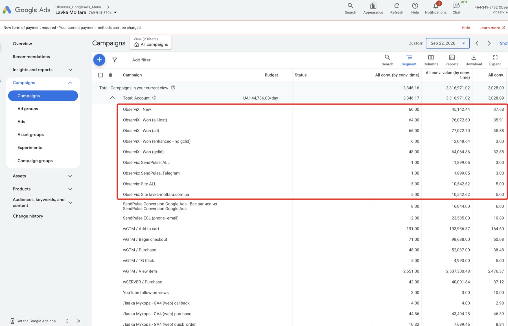
Task: Select all campaigns header checkbox
Action: (100, 75)
